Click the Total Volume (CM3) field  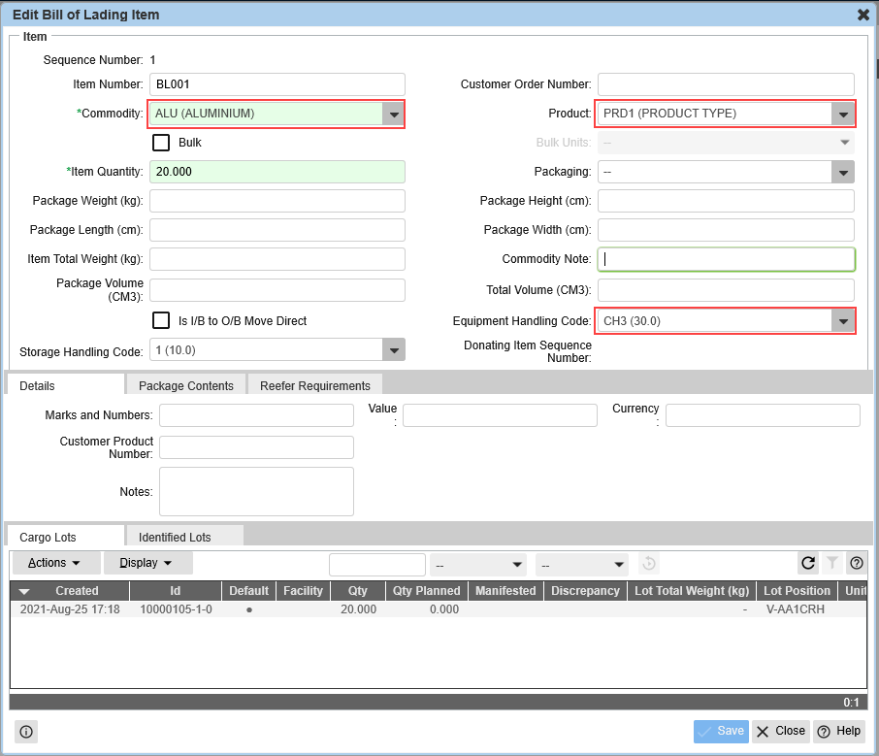click(726, 290)
